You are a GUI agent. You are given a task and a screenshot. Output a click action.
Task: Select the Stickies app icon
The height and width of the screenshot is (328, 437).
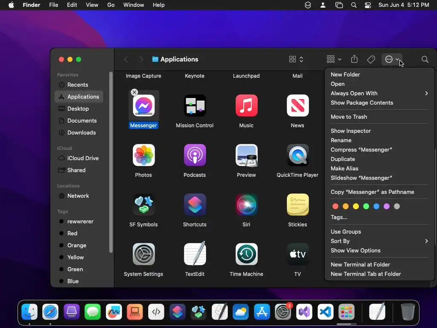click(x=297, y=205)
